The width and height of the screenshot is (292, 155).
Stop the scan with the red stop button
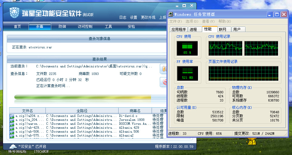pyautogui.click(x=163, y=82)
